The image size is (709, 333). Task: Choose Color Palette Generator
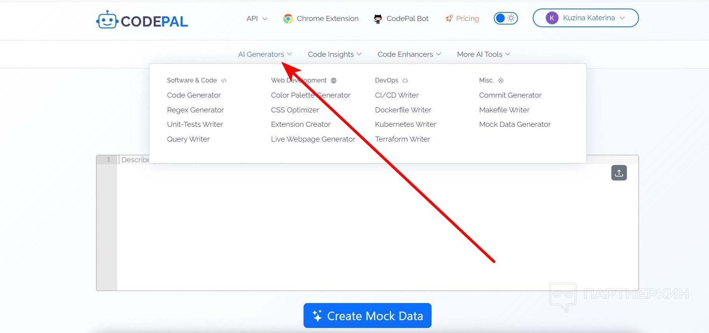pyautogui.click(x=311, y=95)
